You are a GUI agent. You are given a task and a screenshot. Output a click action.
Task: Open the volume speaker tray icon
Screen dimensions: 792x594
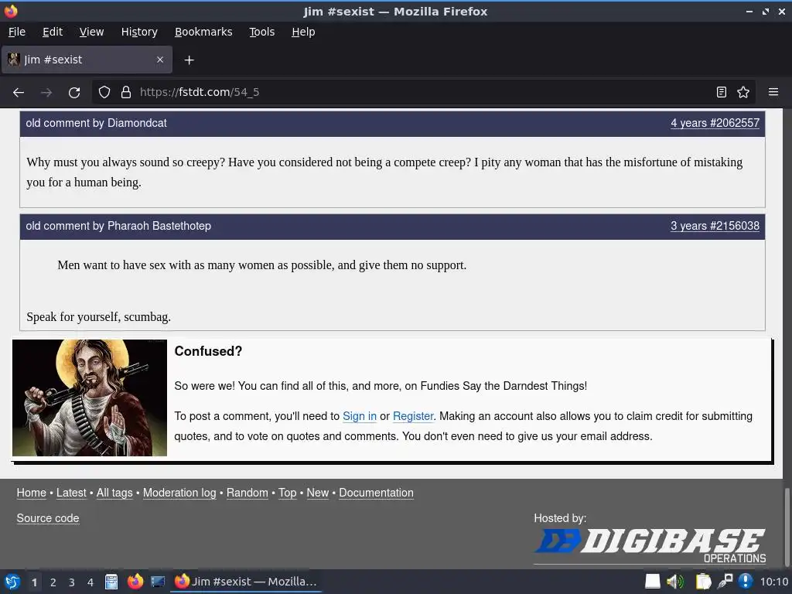[x=674, y=582]
